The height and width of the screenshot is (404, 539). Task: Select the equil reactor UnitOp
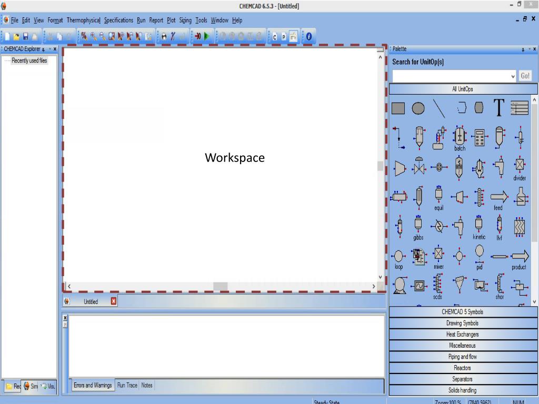(x=438, y=198)
